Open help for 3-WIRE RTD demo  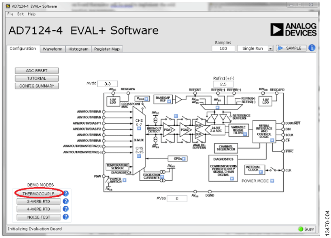pyautogui.click(x=66, y=201)
